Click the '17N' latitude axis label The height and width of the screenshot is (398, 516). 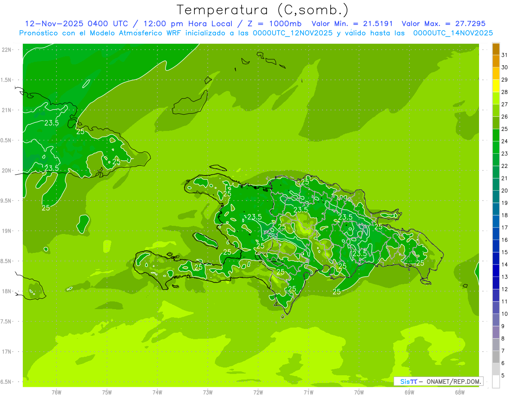6,352
